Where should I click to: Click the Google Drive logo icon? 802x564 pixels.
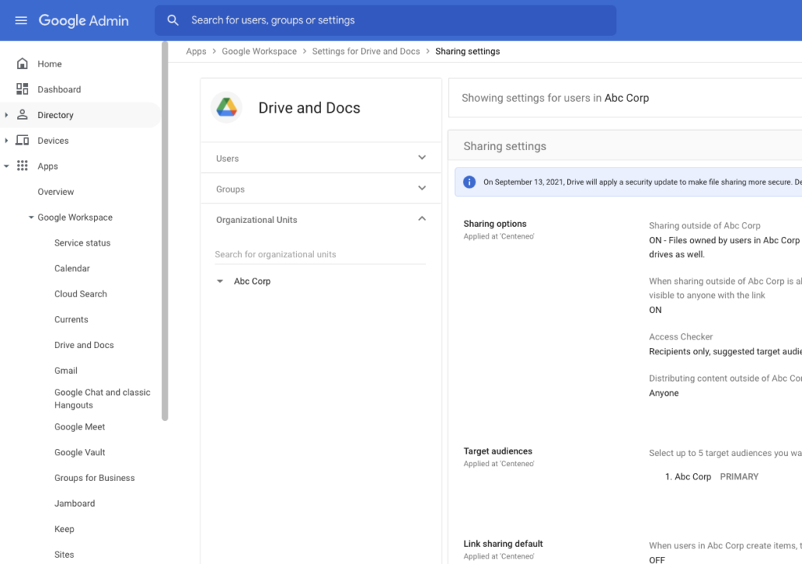pyautogui.click(x=226, y=108)
